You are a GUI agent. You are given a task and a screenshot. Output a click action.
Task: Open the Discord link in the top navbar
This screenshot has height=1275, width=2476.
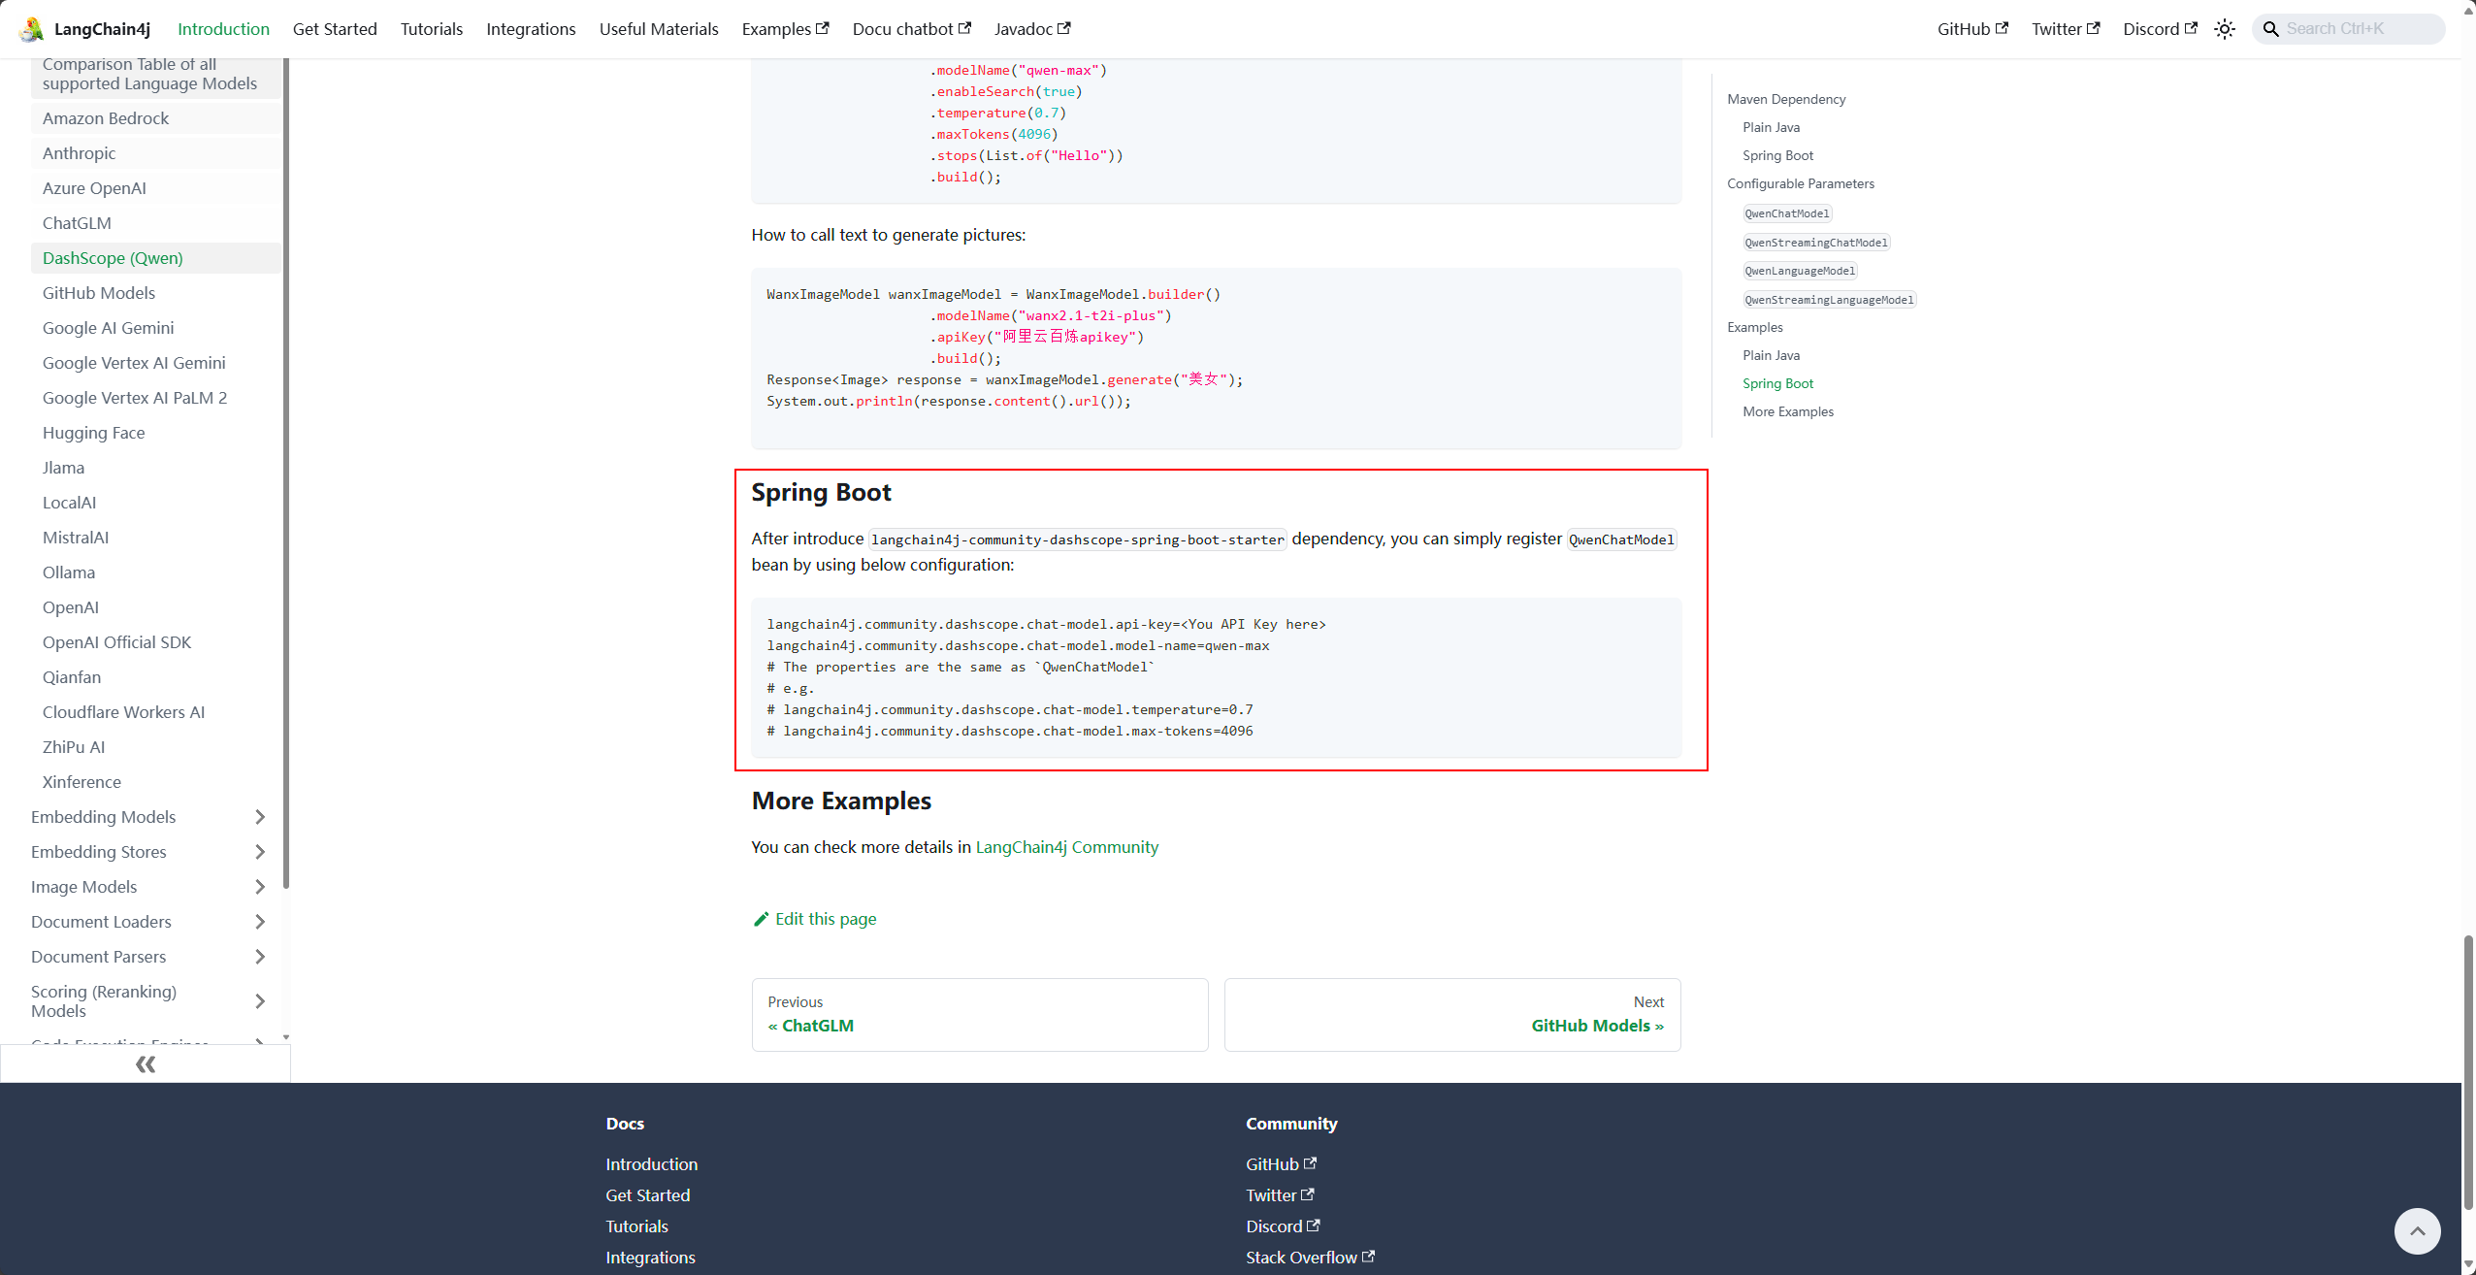(2159, 29)
